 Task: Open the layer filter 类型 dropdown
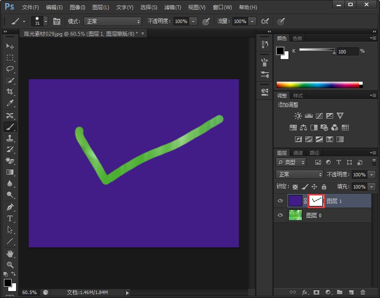[291, 162]
